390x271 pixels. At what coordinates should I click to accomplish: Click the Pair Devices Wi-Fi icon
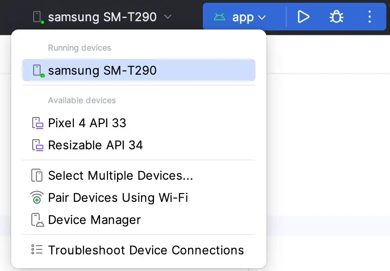point(37,198)
